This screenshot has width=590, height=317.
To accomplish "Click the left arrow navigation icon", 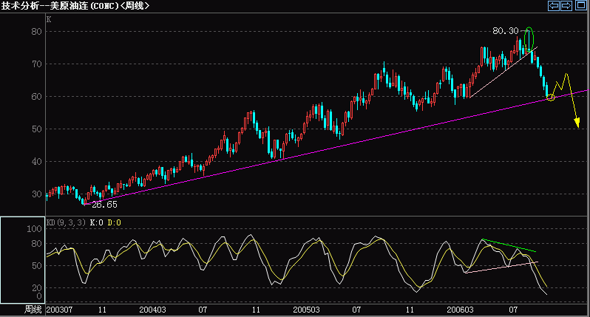I will point(553,6).
